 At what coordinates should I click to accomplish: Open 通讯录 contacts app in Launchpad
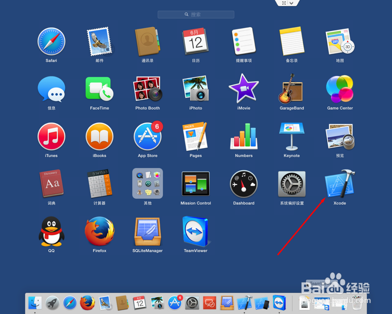coord(147,41)
